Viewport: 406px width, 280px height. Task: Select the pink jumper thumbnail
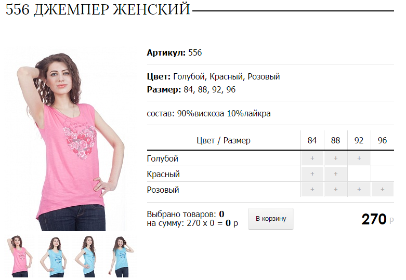(20, 256)
